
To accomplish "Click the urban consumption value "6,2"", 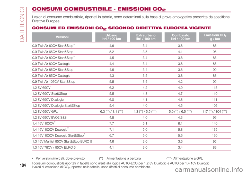I will click(111, 88).
